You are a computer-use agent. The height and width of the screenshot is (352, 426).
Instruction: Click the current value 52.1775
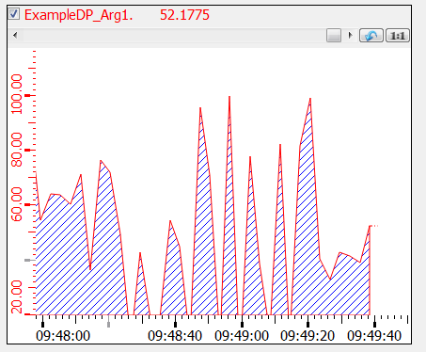(x=184, y=15)
